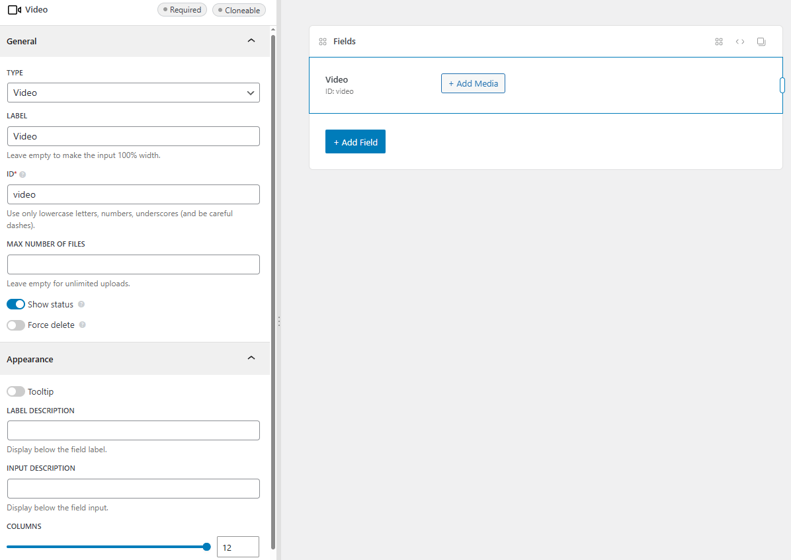Click the grid icon left of Fields title
The image size is (791, 560).
pos(323,42)
